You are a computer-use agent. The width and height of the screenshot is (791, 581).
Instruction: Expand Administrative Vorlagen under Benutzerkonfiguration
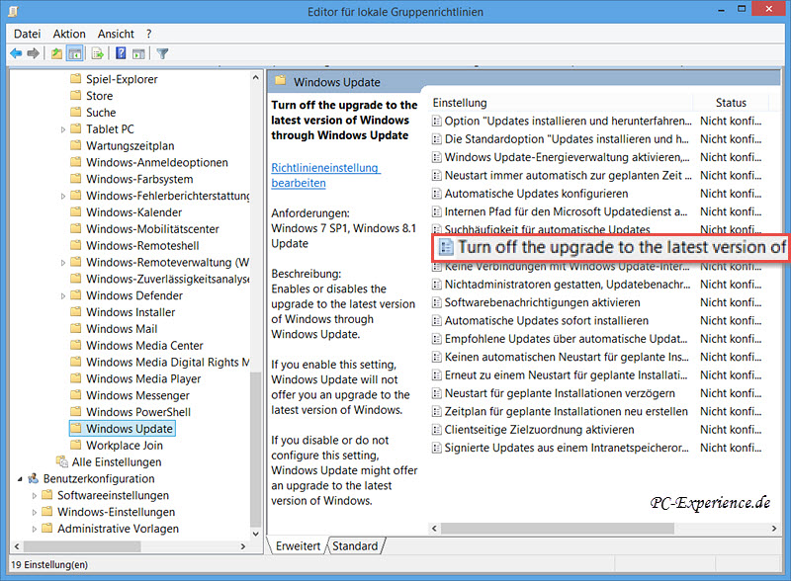pyautogui.click(x=35, y=529)
